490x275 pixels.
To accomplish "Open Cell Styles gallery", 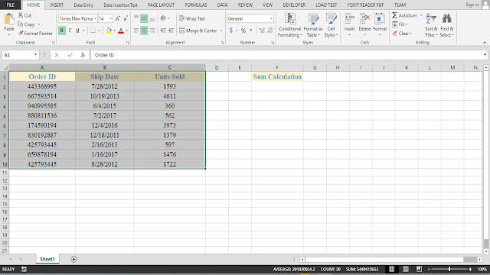I will point(331,25).
